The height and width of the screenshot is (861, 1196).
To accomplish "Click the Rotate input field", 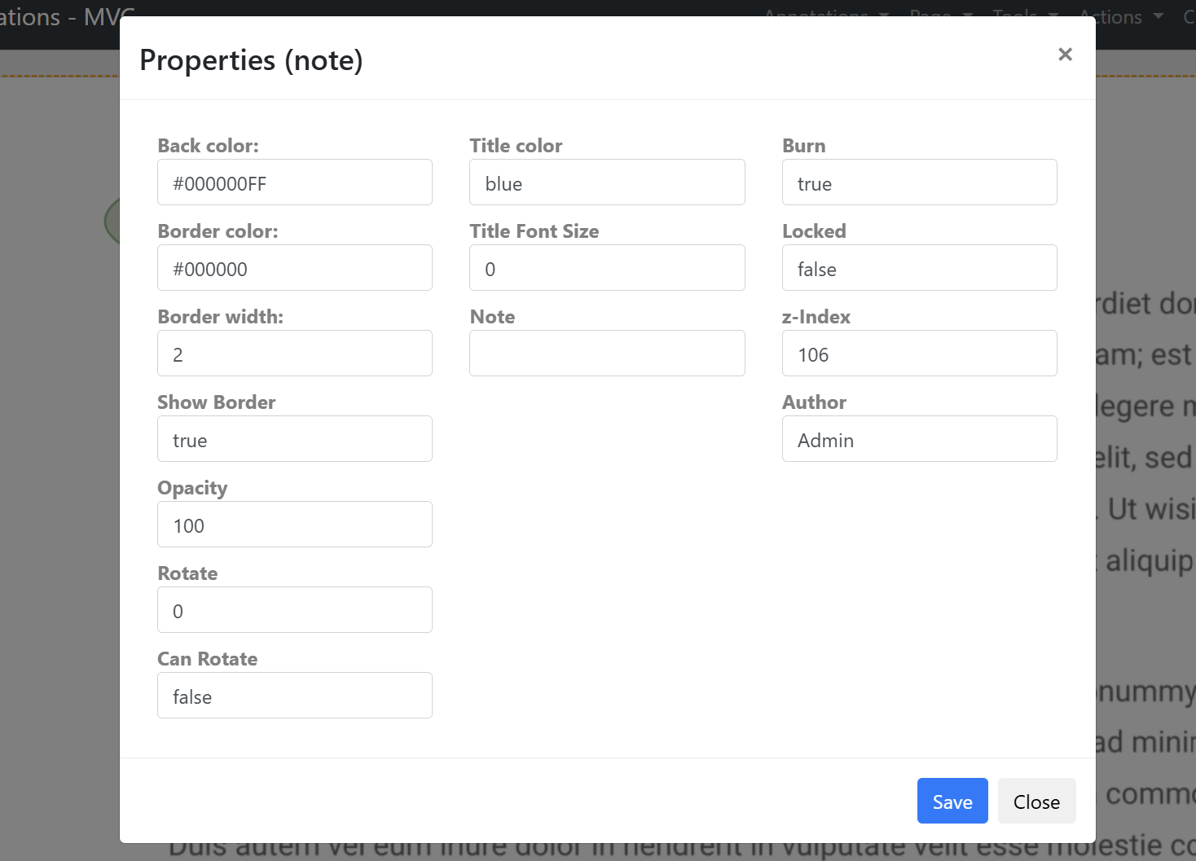I will pyautogui.click(x=294, y=610).
